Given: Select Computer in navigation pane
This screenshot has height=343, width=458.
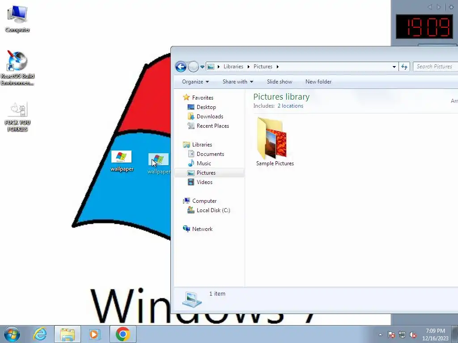Looking at the screenshot, I should tap(204, 201).
